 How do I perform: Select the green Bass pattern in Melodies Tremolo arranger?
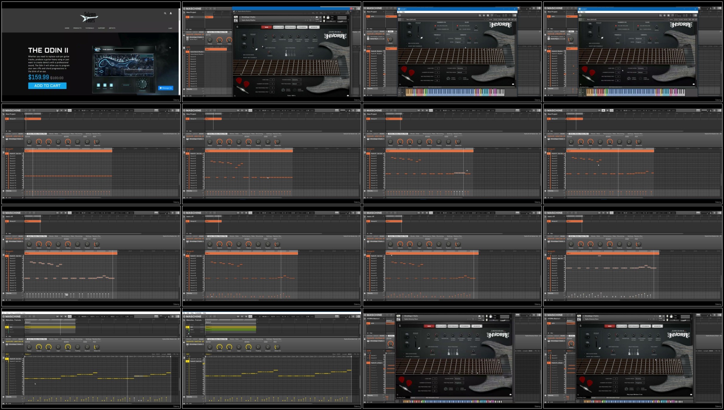coord(230,330)
